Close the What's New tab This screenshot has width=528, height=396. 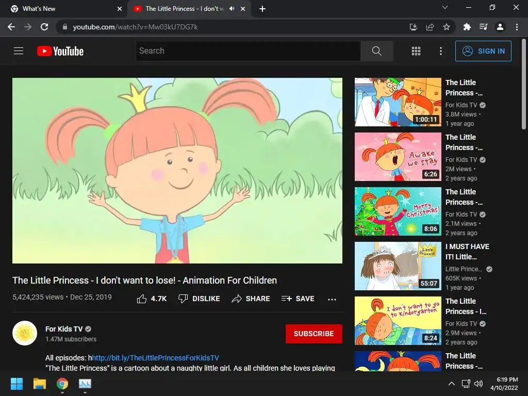coord(120,9)
